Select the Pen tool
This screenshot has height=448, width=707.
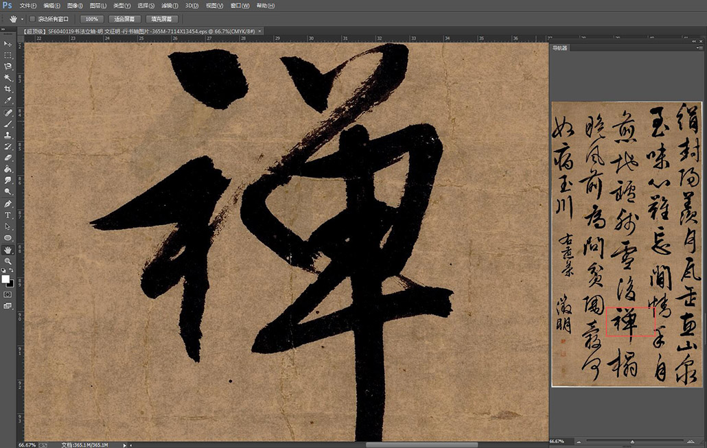8,204
